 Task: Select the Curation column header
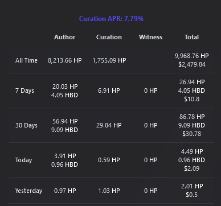point(109,37)
